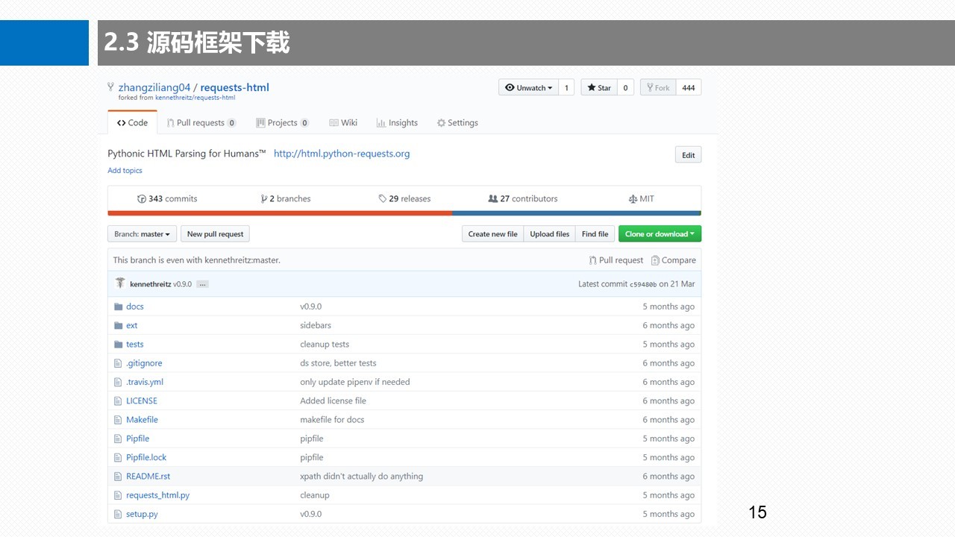The image size is (955, 537).
Task: Open the README.rst file name link
Action: tap(148, 476)
